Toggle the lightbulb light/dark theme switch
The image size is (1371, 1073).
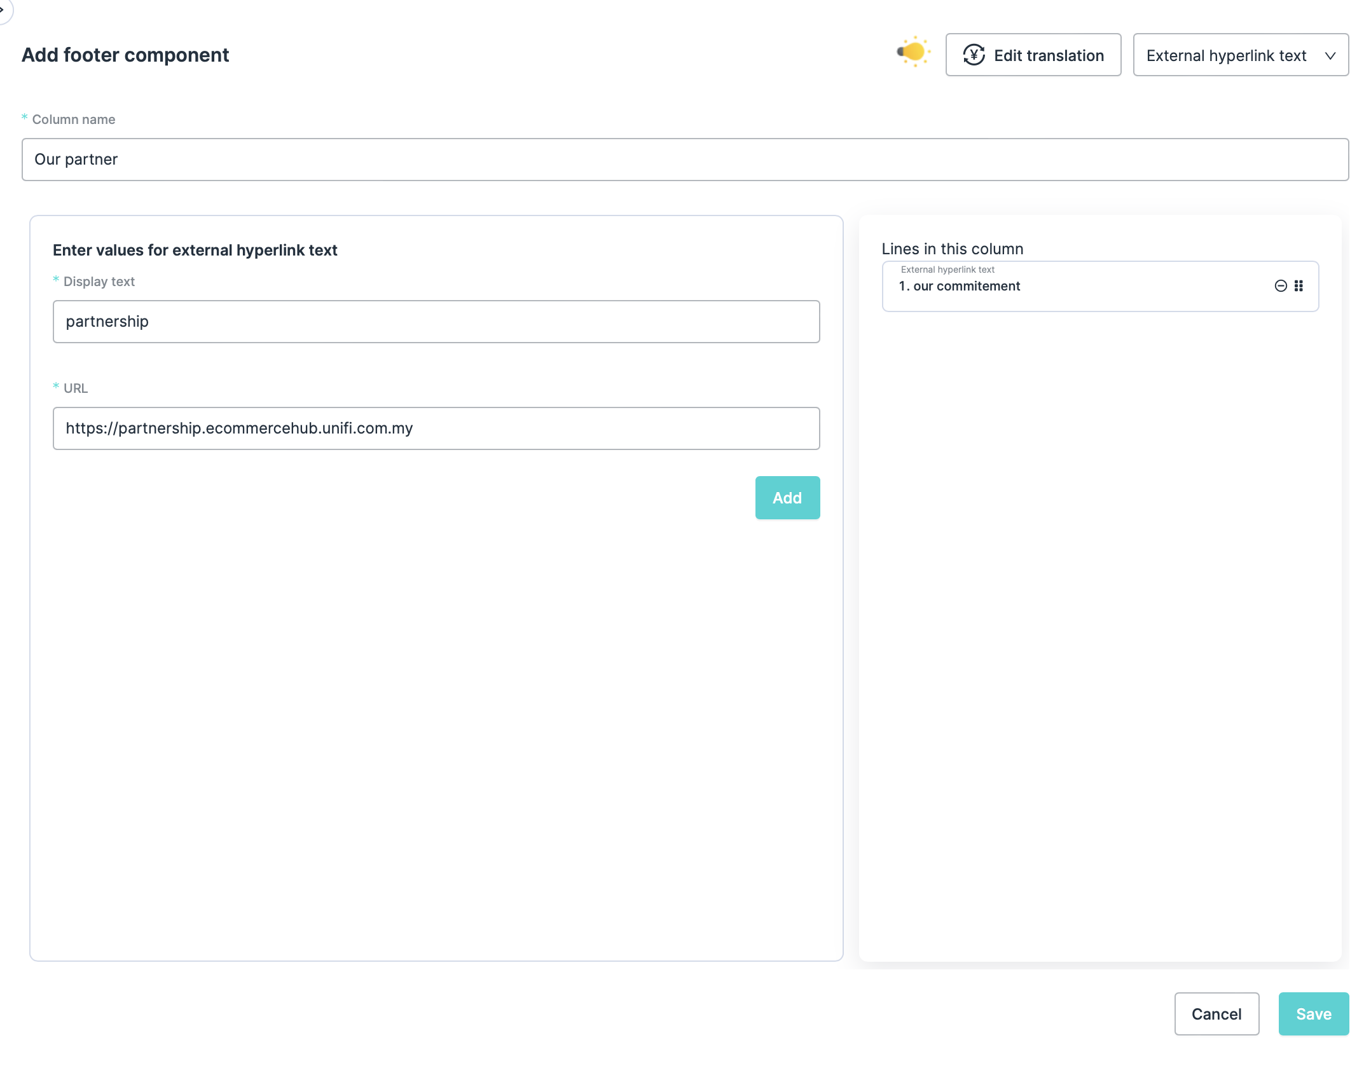point(914,53)
